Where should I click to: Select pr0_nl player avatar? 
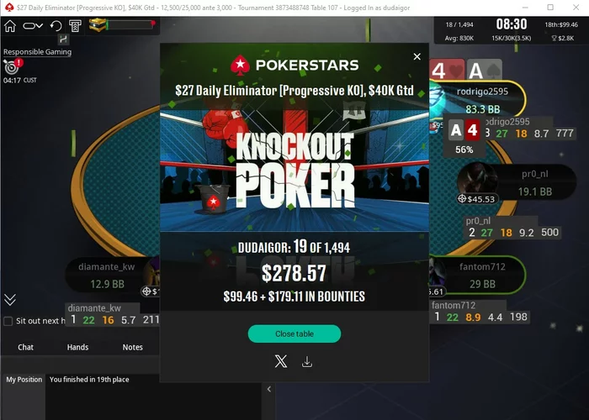477,182
